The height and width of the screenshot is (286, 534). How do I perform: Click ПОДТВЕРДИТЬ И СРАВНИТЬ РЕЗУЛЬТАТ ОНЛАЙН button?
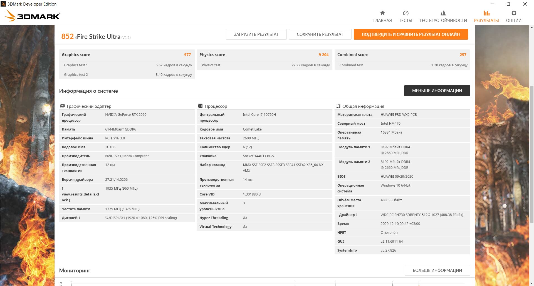click(x=411, y=34)
